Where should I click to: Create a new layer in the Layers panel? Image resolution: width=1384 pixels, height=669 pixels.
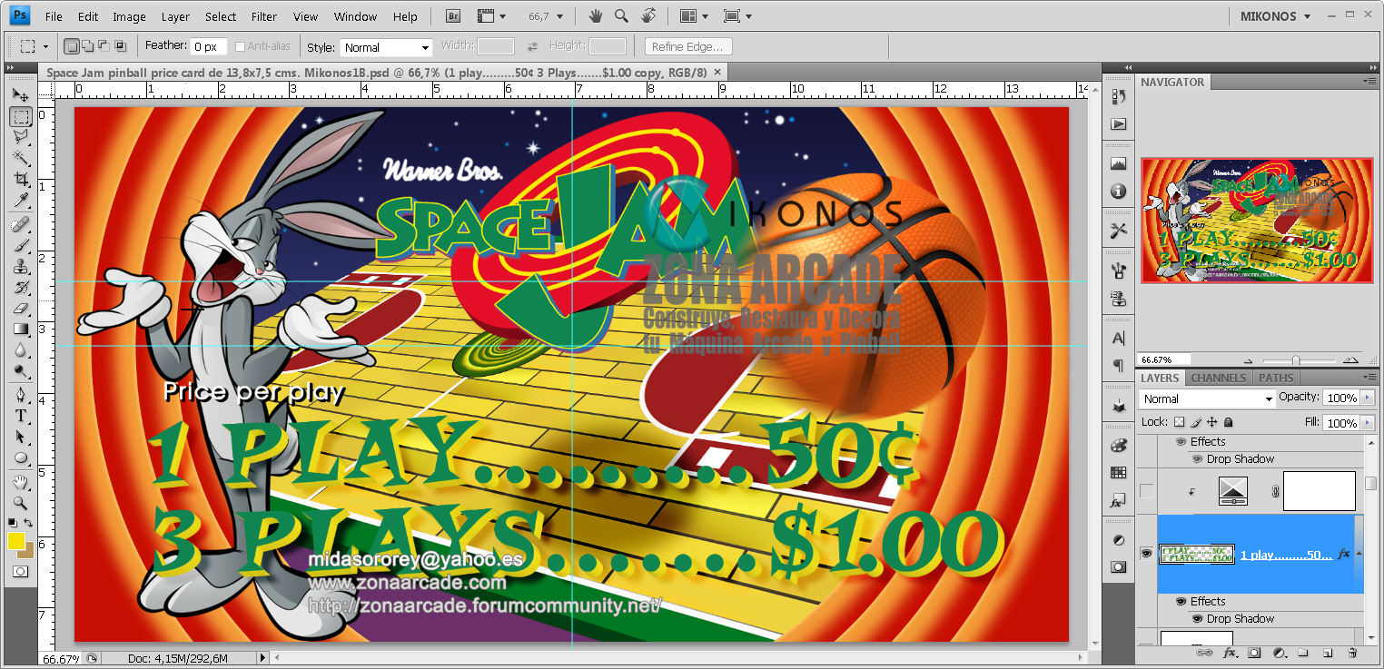click(1327, 653)
